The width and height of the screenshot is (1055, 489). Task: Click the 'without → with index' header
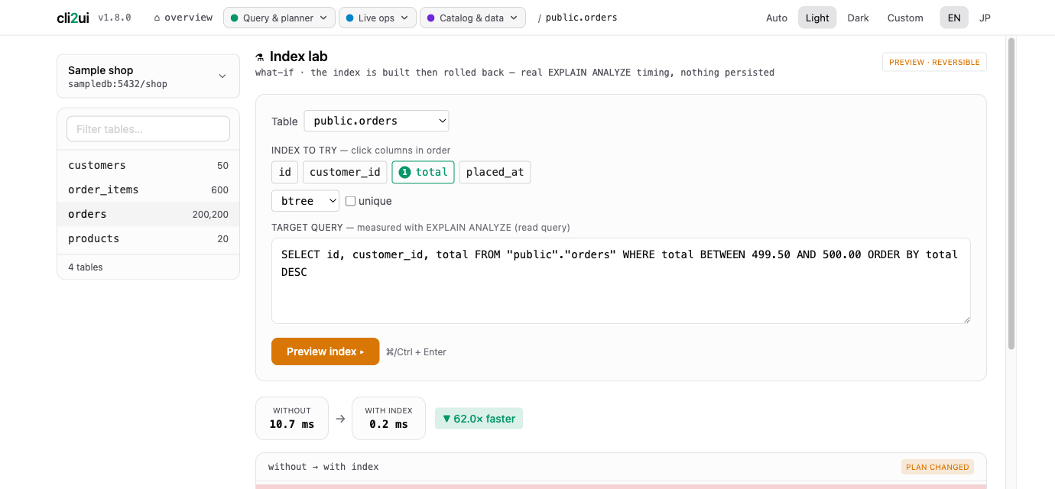[323, 467]
